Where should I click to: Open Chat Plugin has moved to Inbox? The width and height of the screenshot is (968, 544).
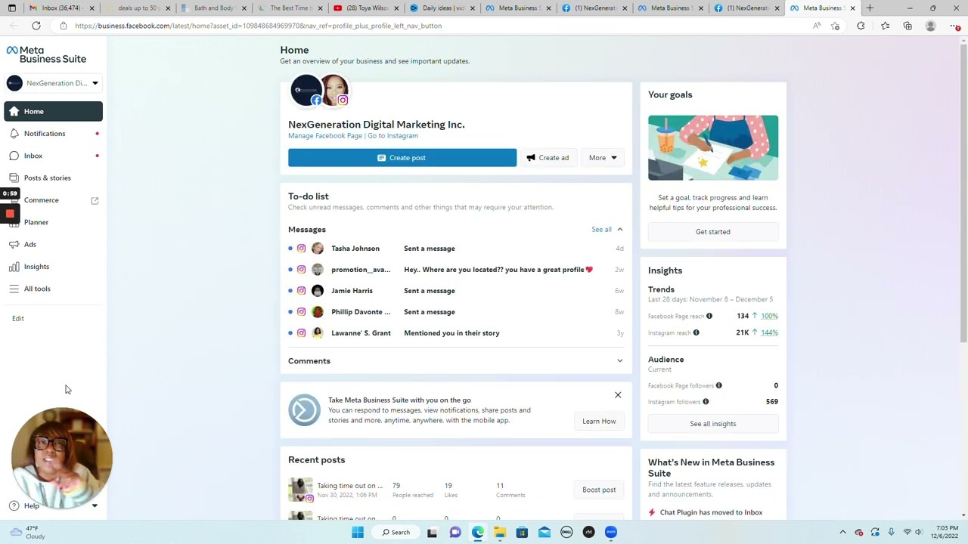(711, 512)
